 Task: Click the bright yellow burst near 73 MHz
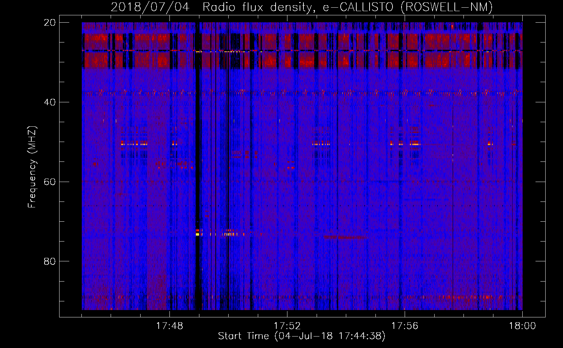pos(197,234)
